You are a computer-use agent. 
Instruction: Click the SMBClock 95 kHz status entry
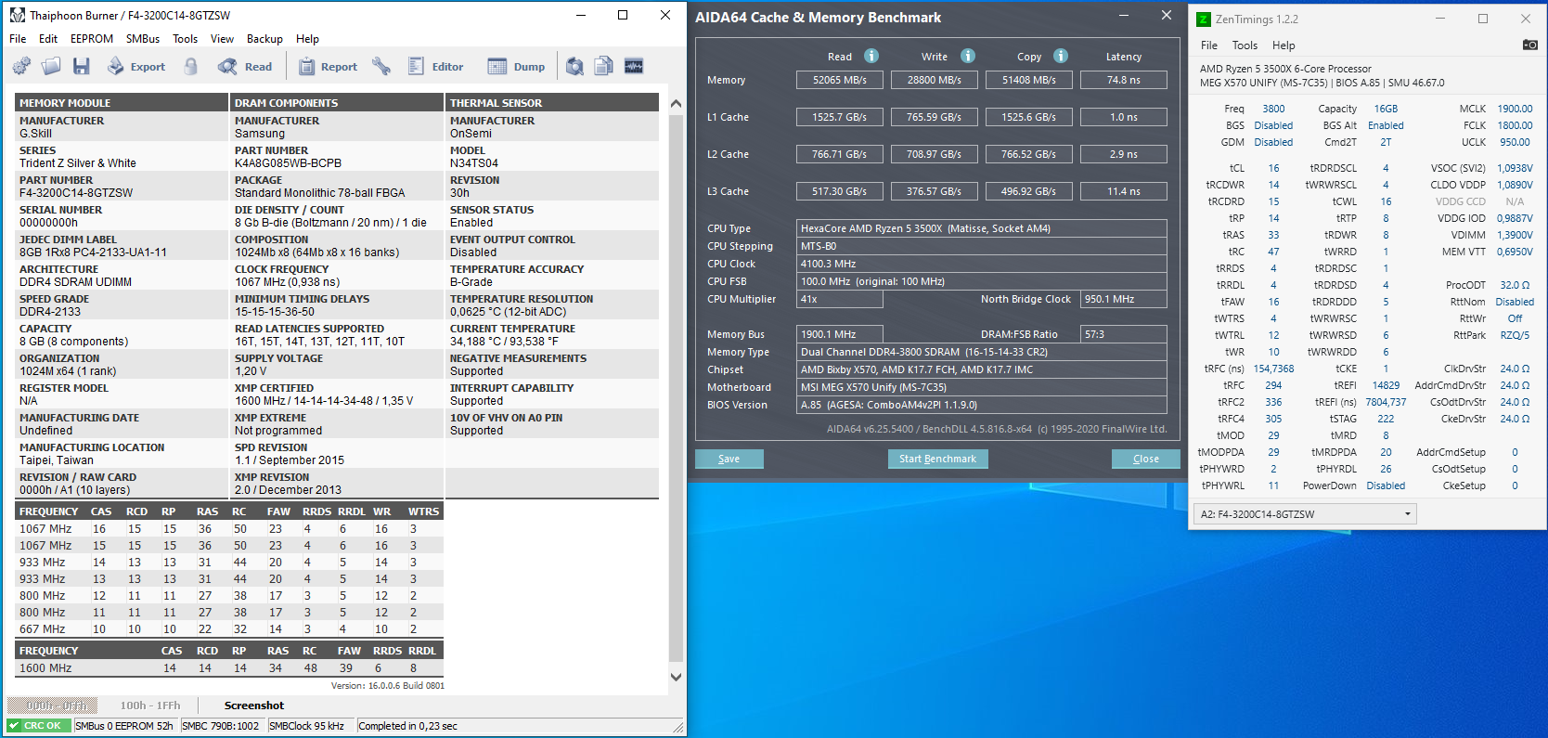click(307, 726)
